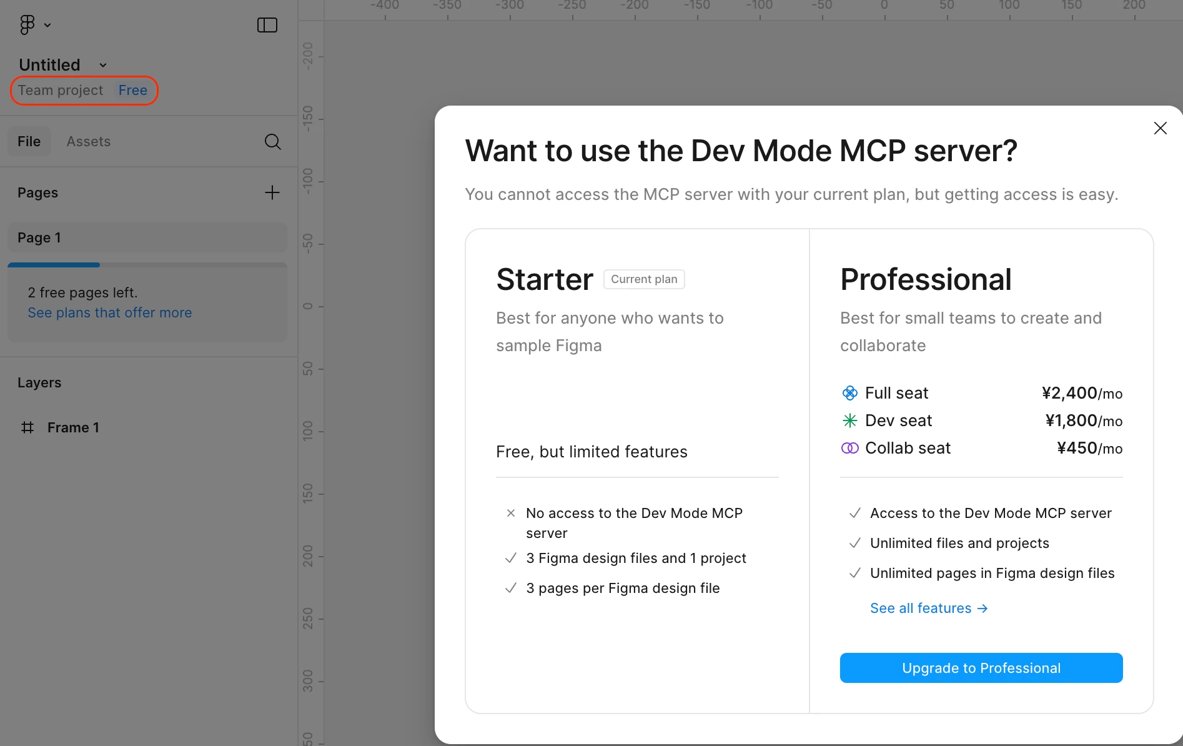This screenshot has width=1183, height=746.
Task: Open See plans that offer more link
Action: click(110, 312)
